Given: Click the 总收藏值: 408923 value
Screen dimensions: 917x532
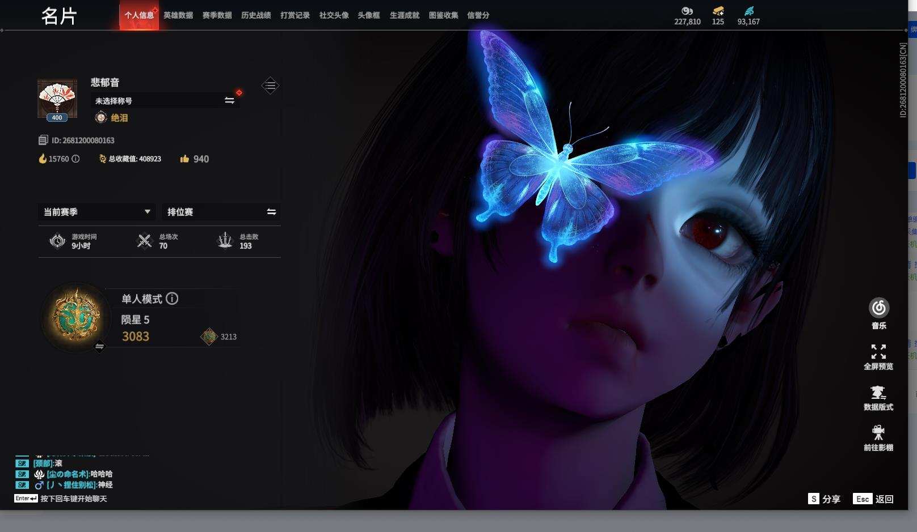Looking at the screenshot, I should 135,159.
